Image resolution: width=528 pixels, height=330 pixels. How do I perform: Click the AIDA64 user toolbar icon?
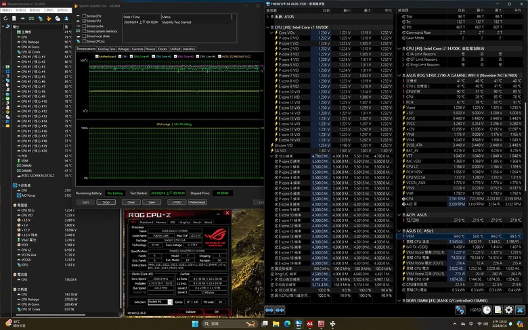[x=66, y=18]
